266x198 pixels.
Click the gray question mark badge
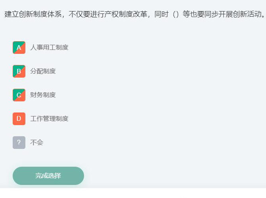click(19, 143)
